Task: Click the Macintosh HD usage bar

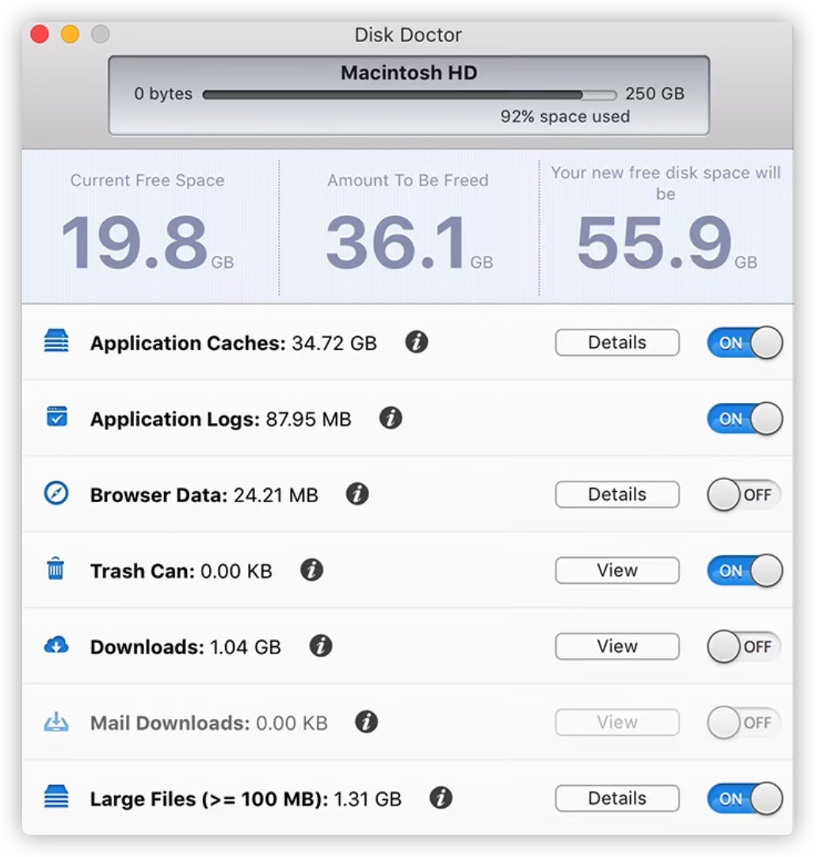Action: tap(410, 95)
